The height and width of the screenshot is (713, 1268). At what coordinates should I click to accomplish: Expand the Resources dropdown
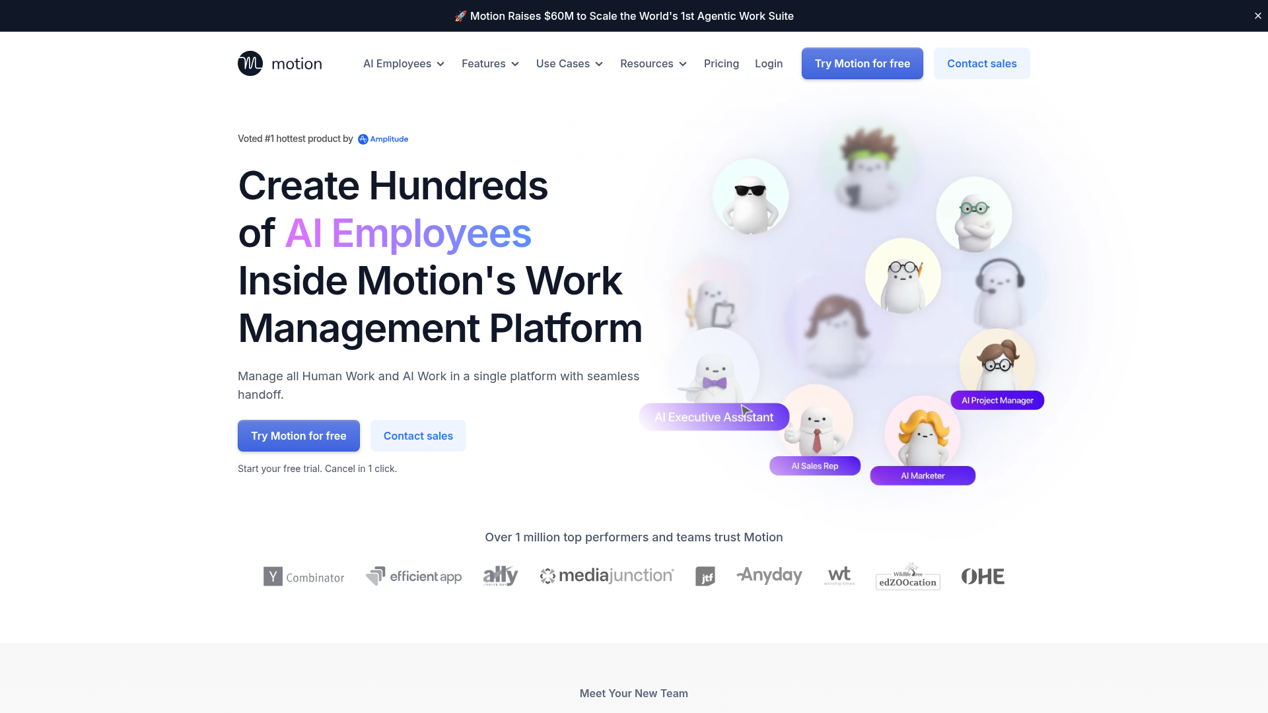(653, 63)
